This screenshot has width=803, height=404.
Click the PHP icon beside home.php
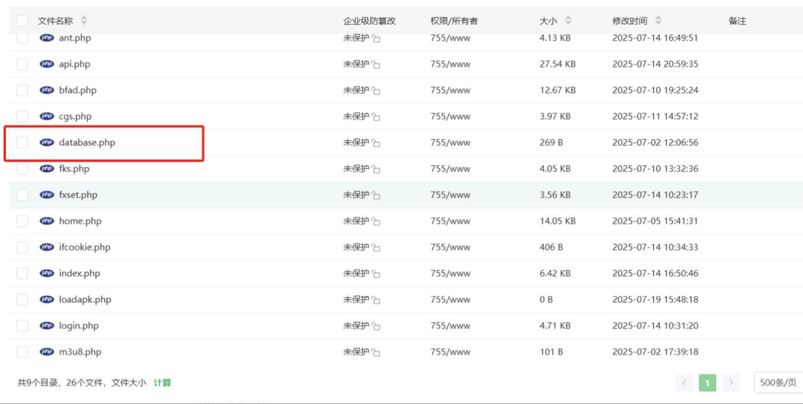click(46, 221)
